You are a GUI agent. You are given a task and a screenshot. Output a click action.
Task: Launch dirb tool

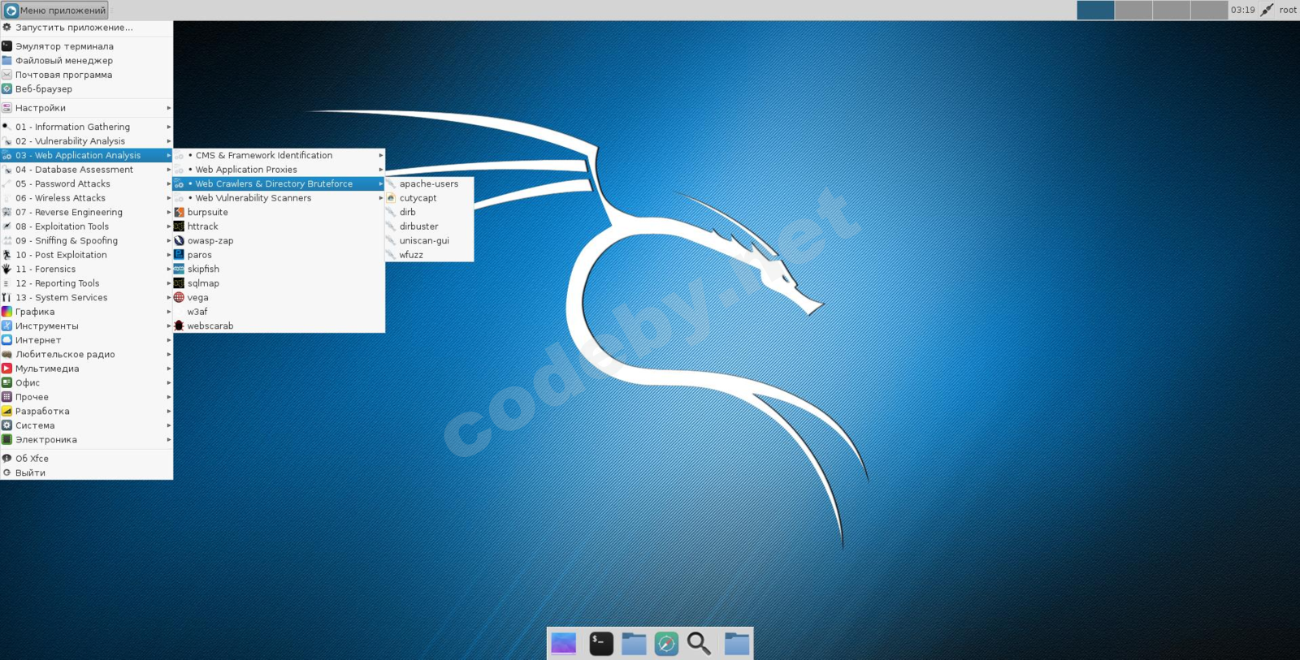point(429,212)
